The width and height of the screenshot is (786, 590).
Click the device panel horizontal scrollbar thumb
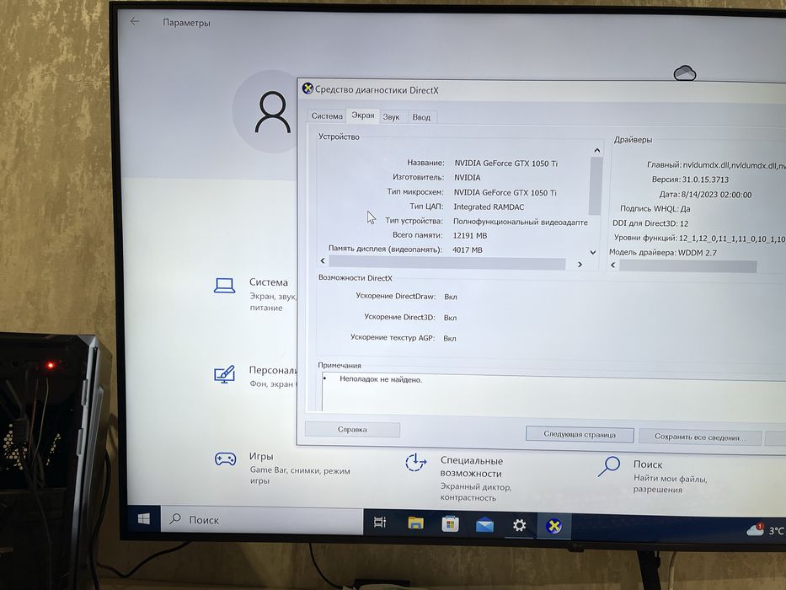(x=447, y=262)
